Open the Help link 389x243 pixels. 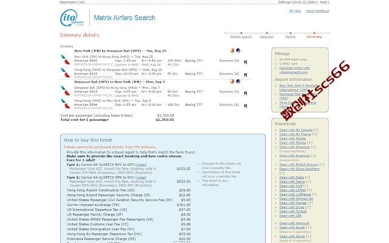click(297, 11)
